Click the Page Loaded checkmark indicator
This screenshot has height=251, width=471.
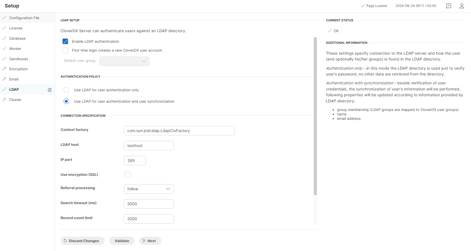[363, 6]
